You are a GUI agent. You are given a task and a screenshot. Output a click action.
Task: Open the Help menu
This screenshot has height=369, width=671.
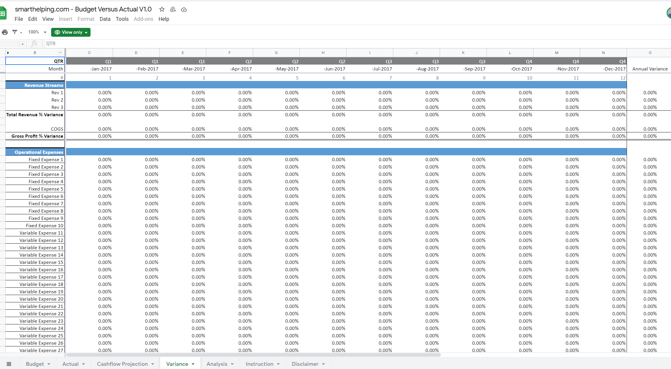click(164, 19)
